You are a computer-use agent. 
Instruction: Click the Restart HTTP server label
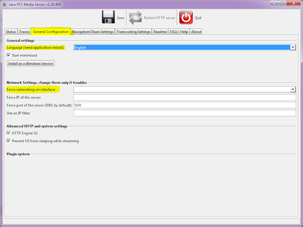tap(160, 18)
